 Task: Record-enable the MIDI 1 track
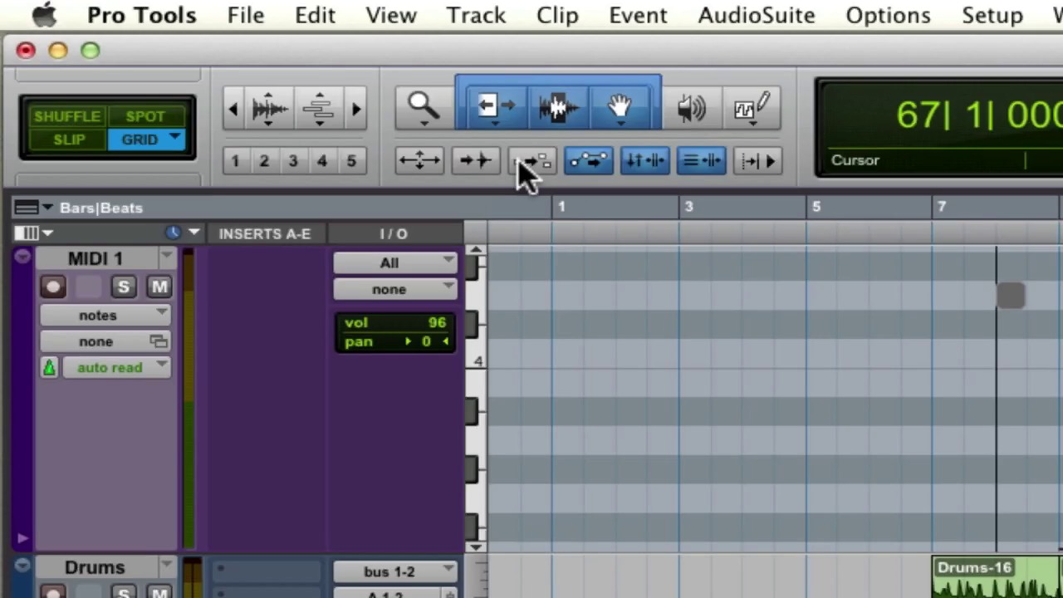(x=53, y=287)
